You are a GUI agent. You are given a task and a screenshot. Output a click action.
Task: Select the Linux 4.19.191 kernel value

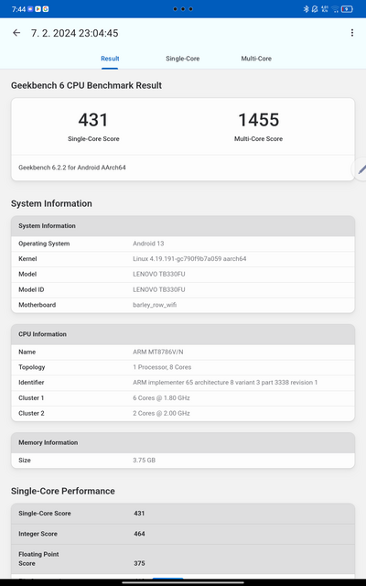coord(189,258)
